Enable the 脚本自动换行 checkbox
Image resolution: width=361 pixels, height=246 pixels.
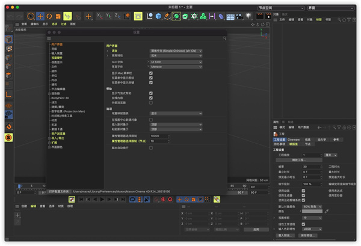click(150, 147)
